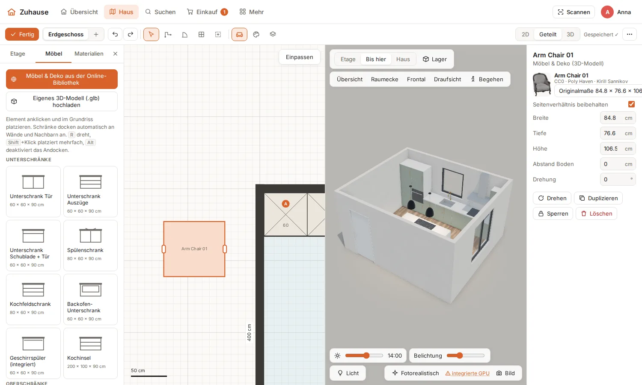Viewport: 642px width, 385px height.
Task: Add Unterschrank Schublade + Tür cabinet
Action: (33, 246)
